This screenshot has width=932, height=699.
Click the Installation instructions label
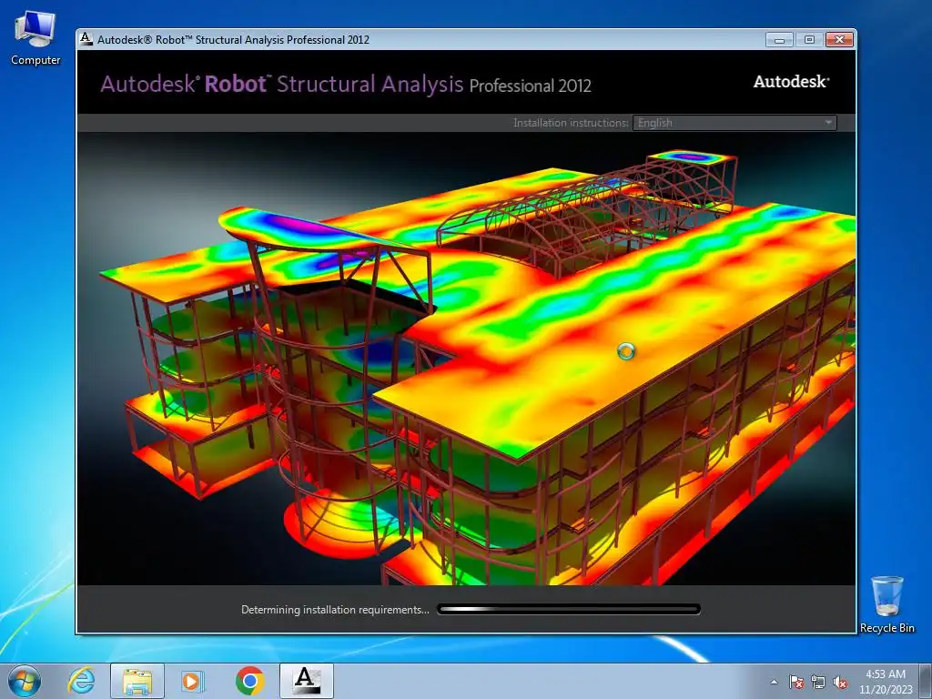click(571, 123)
